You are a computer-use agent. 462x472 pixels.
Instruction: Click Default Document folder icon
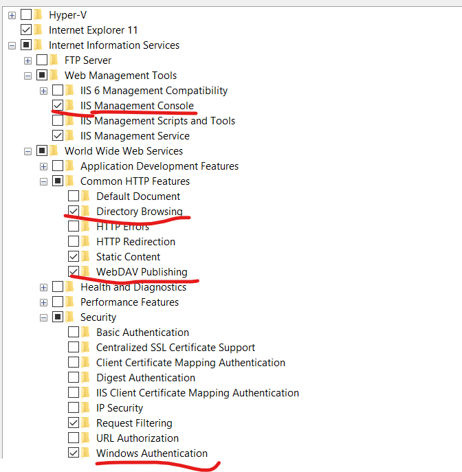point(85,196)
